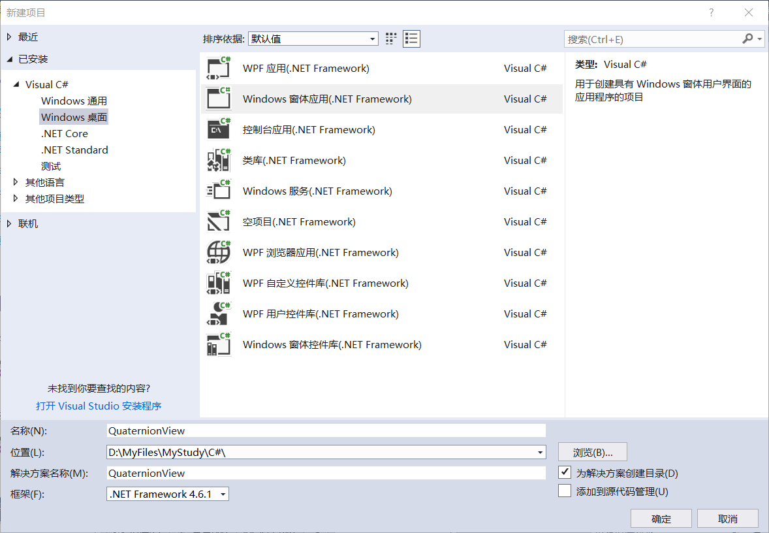Click the WPF browser app globe icon
The image size is (769, 533).
[x=218, y=252]
